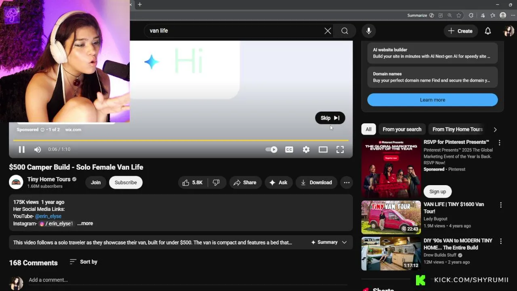This screenshot has height=291, width=517.
Task: Open options for VAN LIFE $1600 video
Action: click(501, 205)
